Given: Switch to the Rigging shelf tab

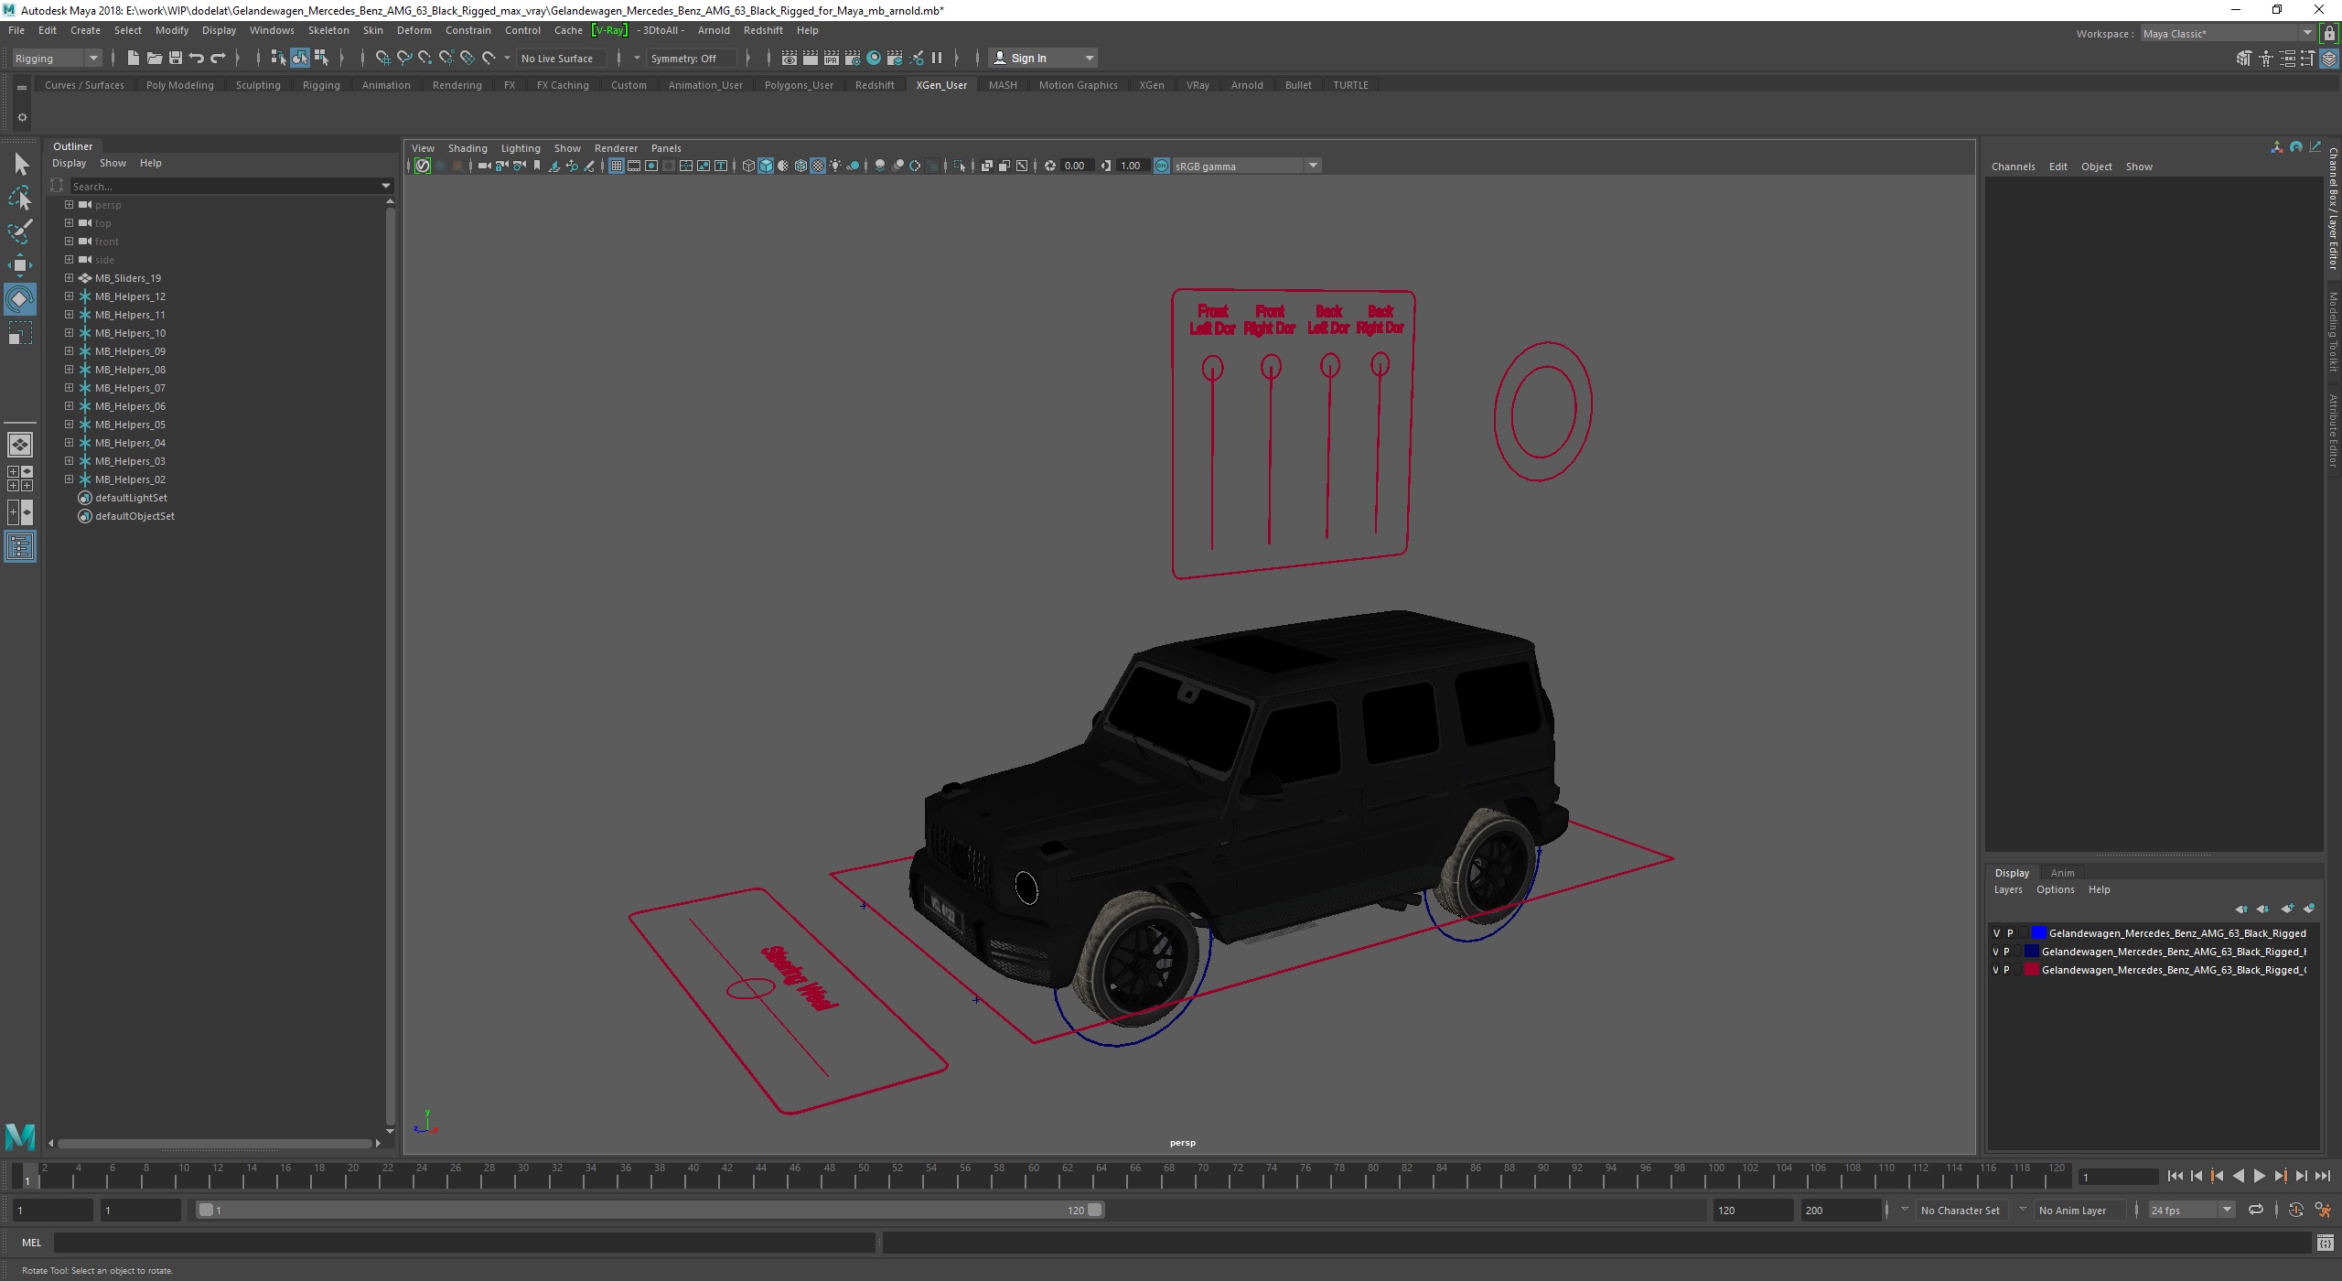Looking at the screenshot, I should point(321,85).
